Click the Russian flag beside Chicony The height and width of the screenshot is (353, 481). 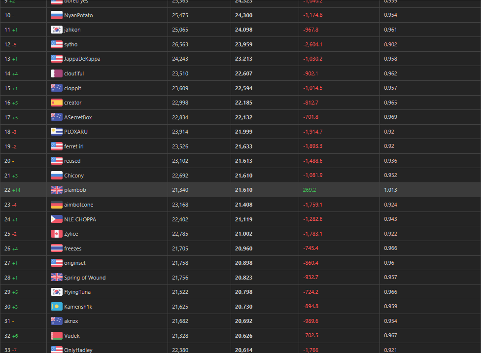click(57, 176)
